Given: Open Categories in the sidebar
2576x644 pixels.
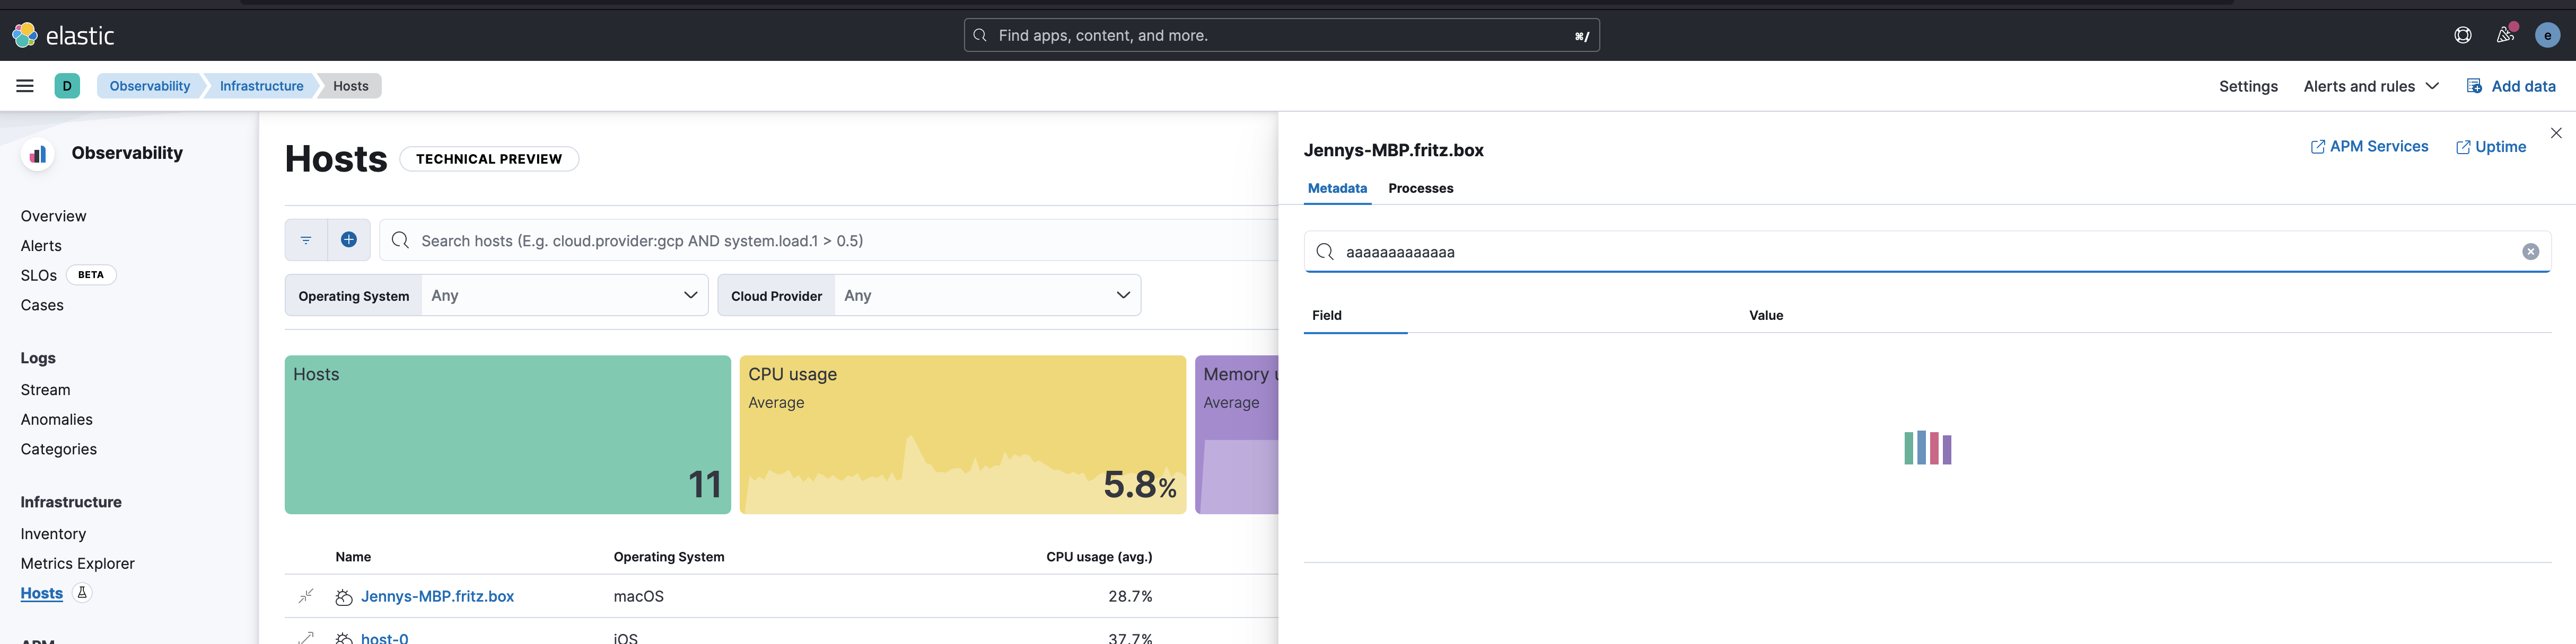Looking at the screenshot, I should pos(58,449).
